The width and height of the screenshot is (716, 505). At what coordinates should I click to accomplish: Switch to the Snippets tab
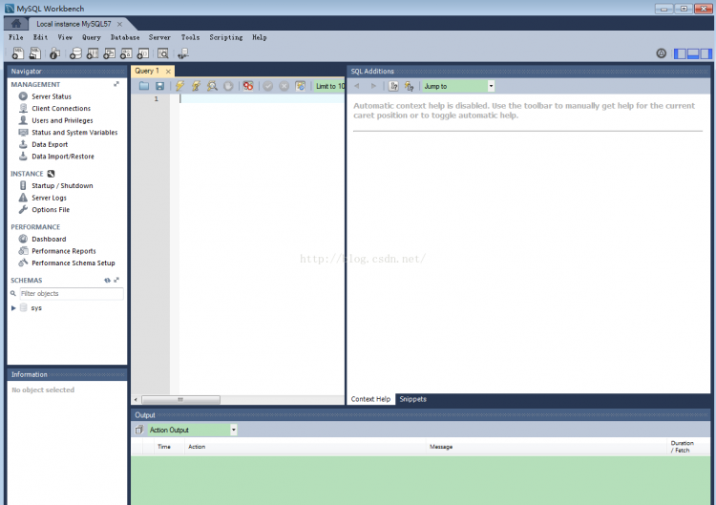click(412, 399)
